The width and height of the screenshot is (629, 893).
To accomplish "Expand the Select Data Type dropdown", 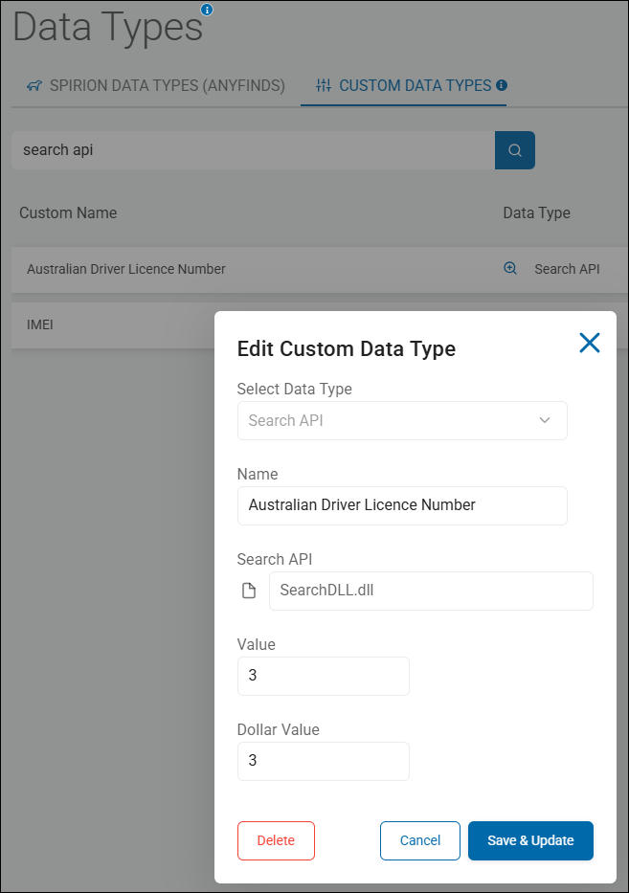I will pos(402,420).
